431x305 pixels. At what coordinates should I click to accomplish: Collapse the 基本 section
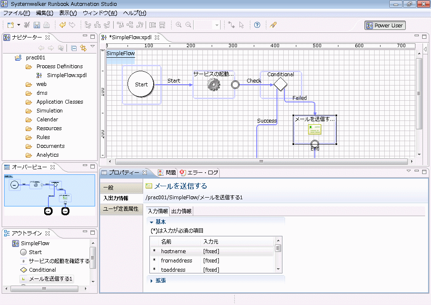pos(152,222)
